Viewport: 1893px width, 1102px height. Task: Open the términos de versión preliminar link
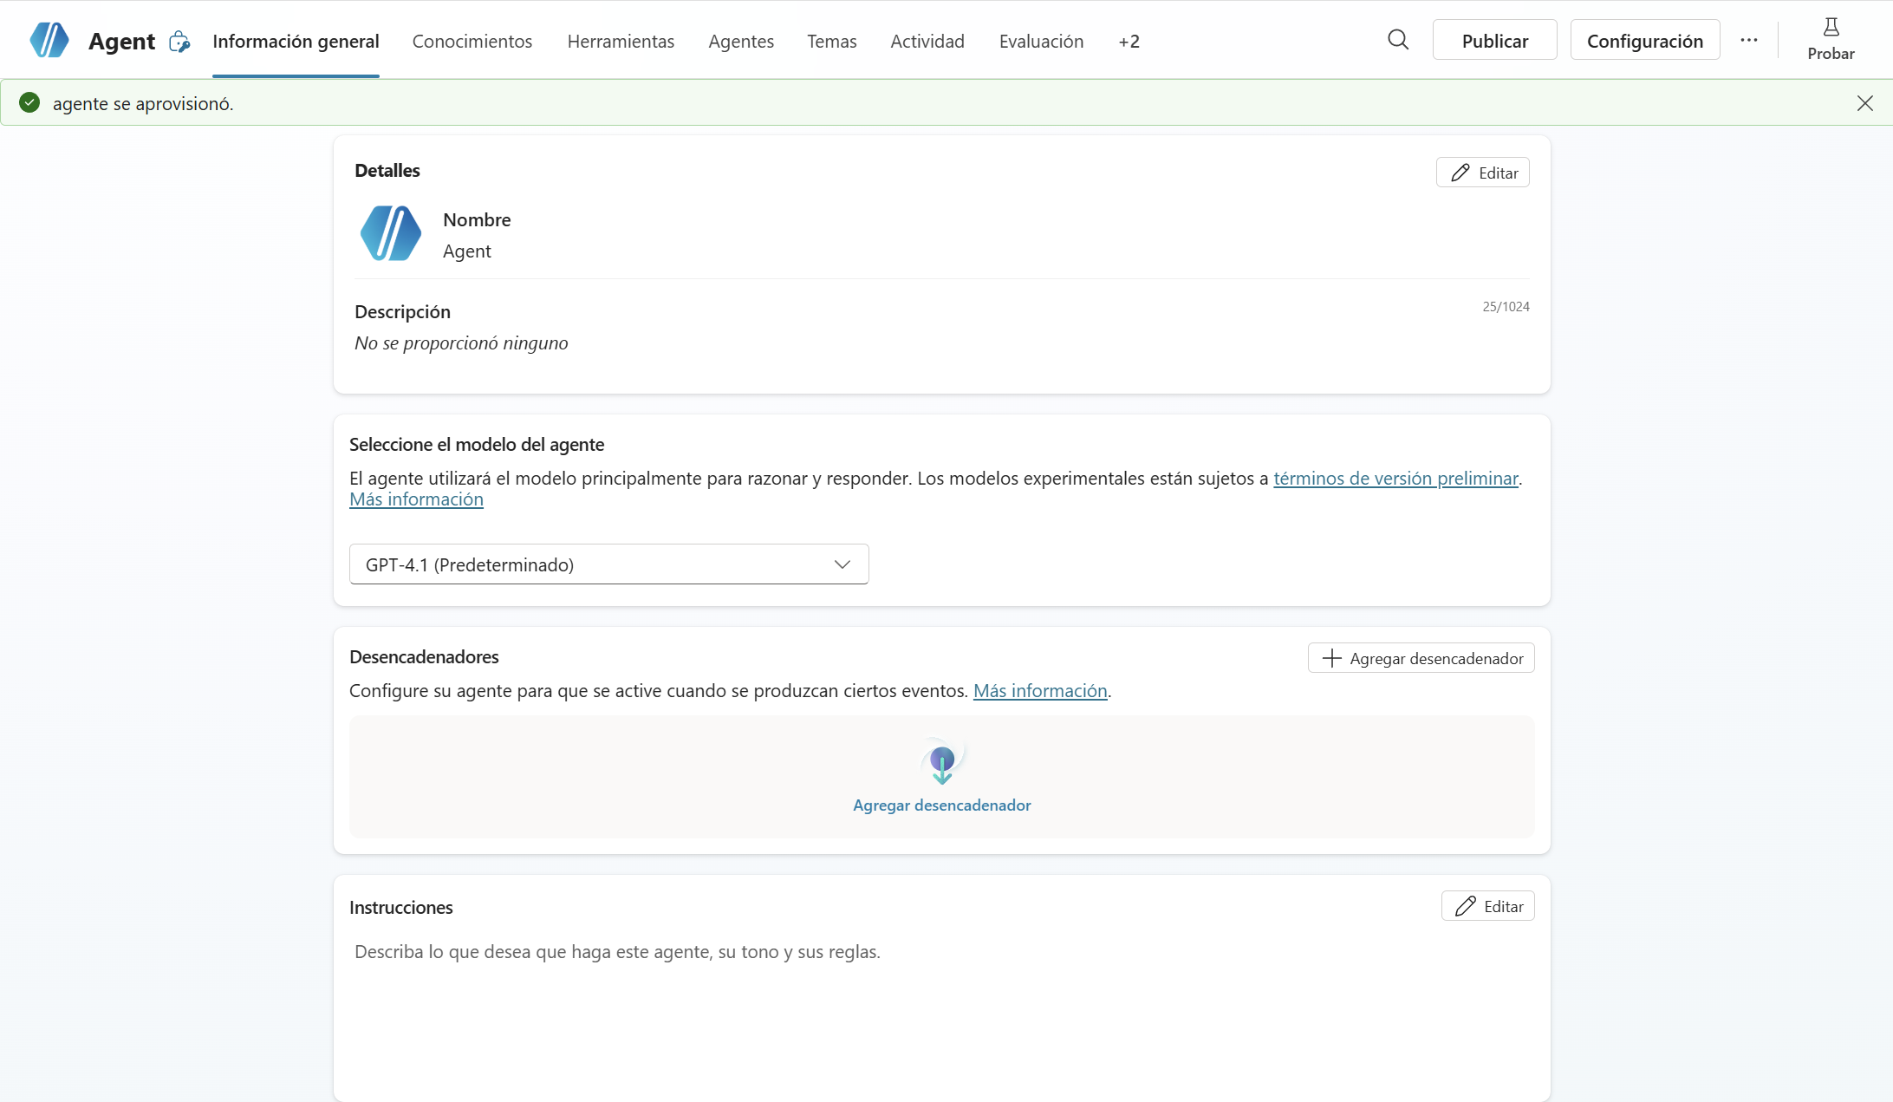(1395, 479)
